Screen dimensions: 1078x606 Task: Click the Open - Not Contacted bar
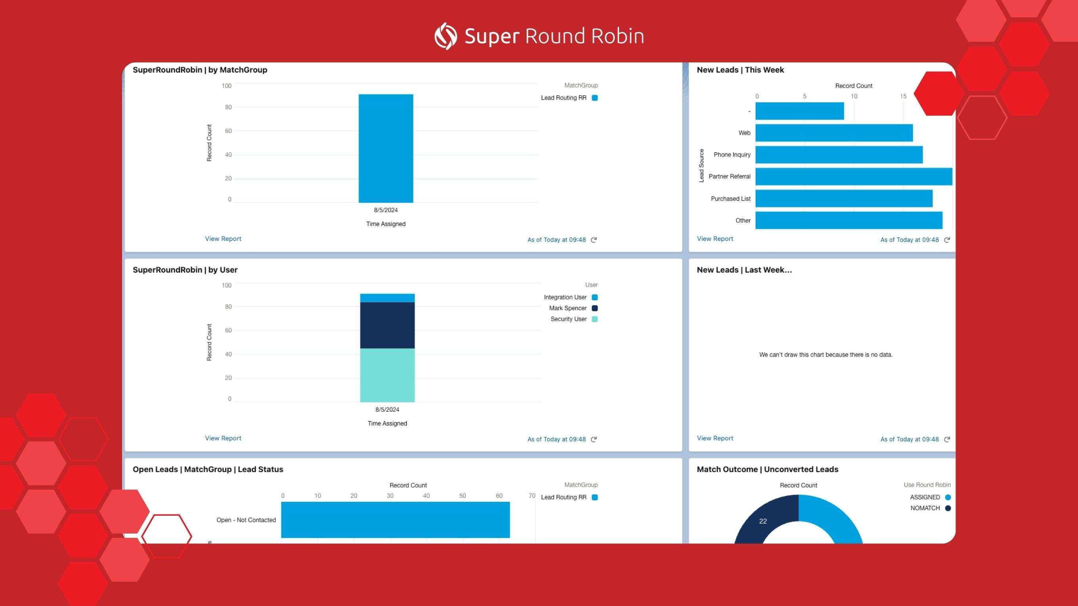pos(395,520)
